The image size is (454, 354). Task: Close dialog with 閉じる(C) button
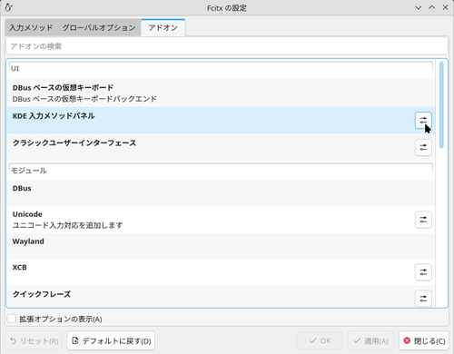[x=424, y=341]
